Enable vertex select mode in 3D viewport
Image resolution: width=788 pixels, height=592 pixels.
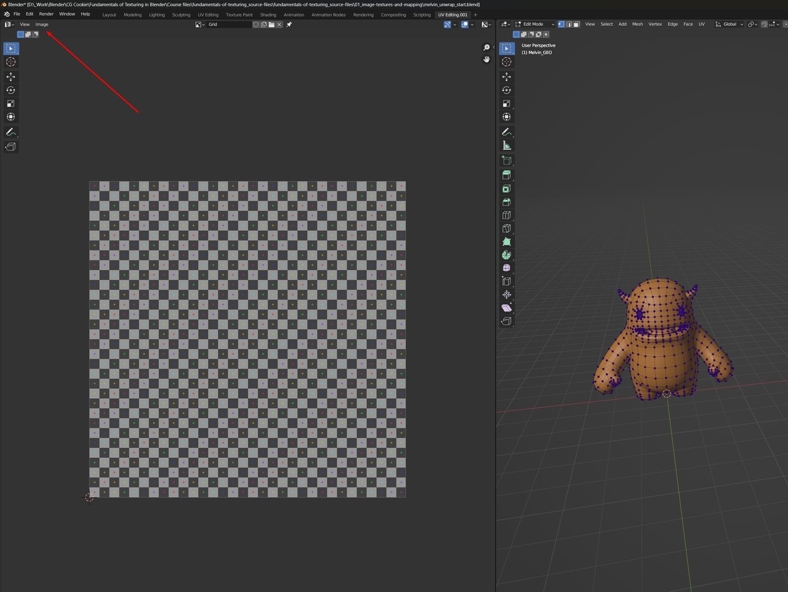pyautogui.click(x=561, y=24)
